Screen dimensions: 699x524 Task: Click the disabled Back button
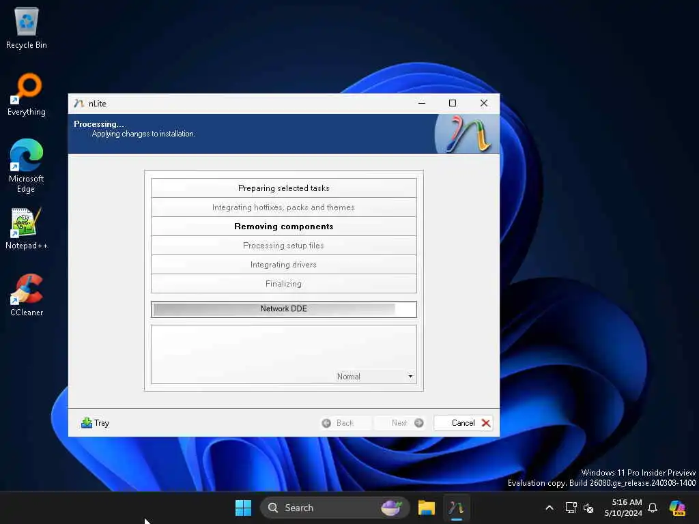[345, 423]
